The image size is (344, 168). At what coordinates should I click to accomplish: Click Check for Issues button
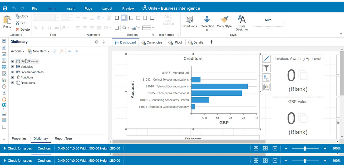(x=18, y=148)
